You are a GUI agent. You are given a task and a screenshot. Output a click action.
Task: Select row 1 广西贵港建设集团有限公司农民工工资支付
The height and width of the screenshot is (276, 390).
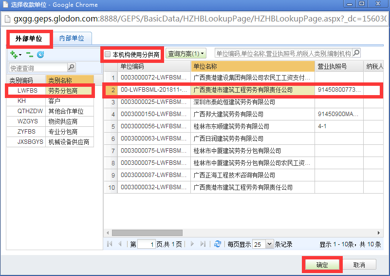(x=243, y=78)
